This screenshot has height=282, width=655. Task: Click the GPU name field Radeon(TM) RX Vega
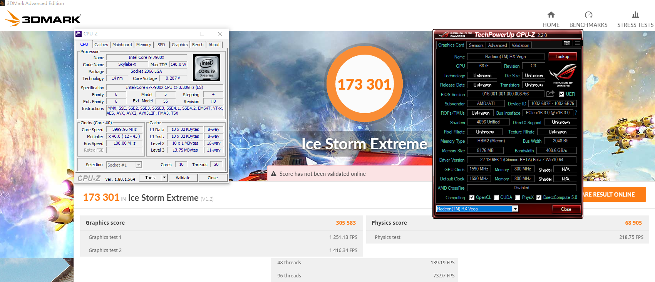[506, 57]
